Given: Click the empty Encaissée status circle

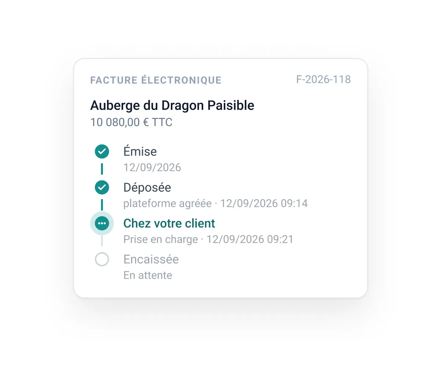Looking at the screenshot, I should (102, 259).
